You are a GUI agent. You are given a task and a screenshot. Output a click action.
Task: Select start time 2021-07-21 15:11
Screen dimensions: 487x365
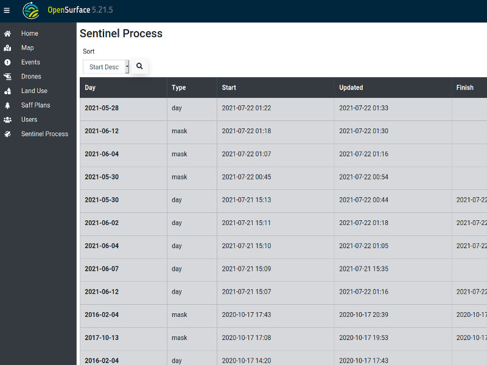tap(247, 223)
